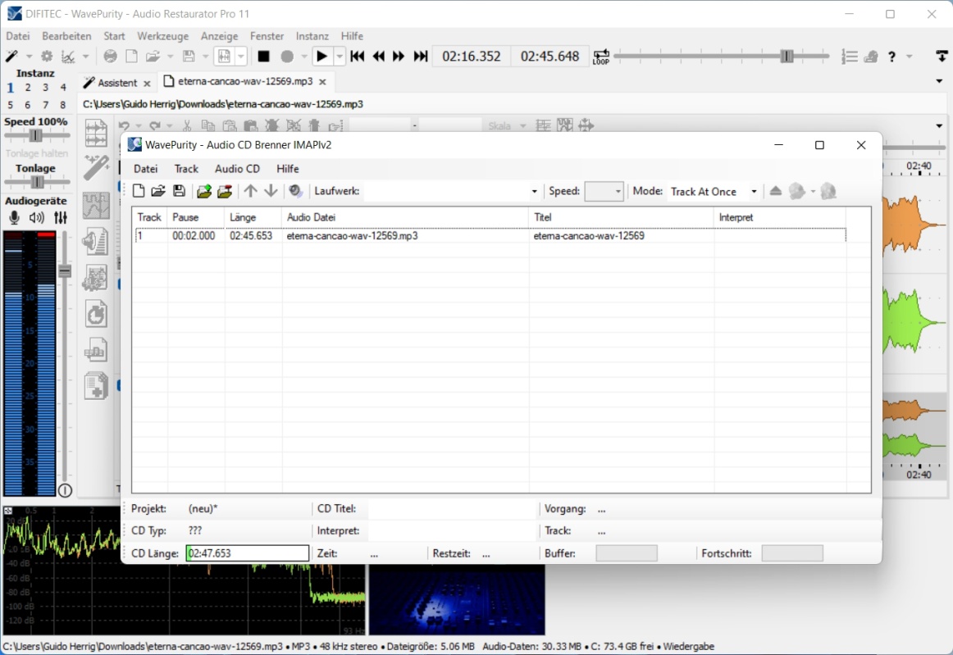The width and height of the screenshot is (953, 655).
Task: Click the Tonlage slider handle
Action: pos(37,182)
